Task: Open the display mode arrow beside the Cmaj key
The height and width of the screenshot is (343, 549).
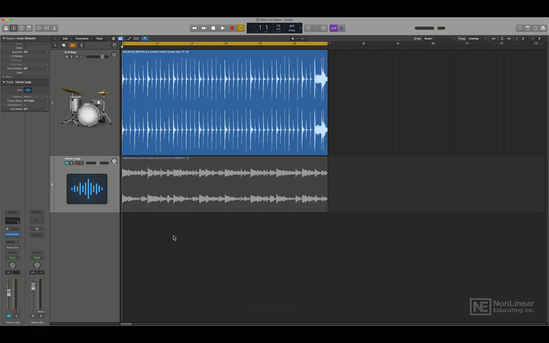Action: pyautogui.click(x=301, y=28)
